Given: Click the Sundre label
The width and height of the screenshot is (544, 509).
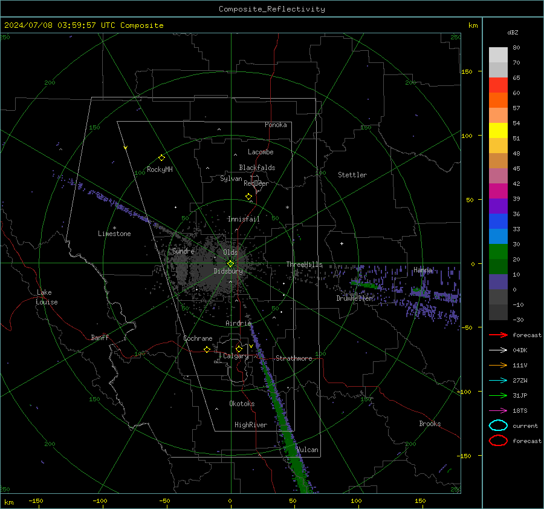Looking at the screenshot, I should 183,251.
